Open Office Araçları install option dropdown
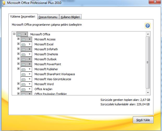 click(26, 89)
